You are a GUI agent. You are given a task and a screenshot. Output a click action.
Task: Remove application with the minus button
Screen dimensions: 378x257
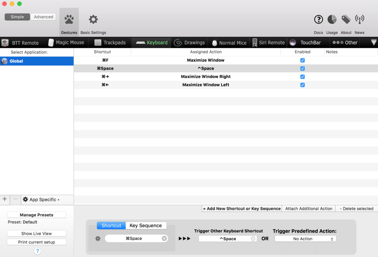point(16,199)
